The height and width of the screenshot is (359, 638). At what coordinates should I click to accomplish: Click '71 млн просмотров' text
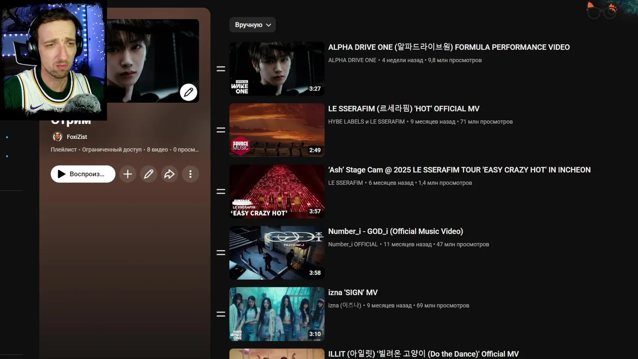[486, 122]
